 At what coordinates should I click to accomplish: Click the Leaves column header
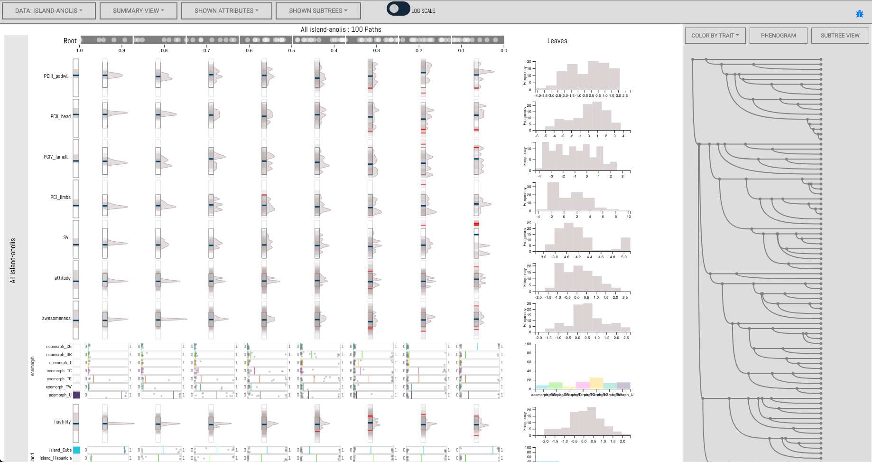(557, 41)
